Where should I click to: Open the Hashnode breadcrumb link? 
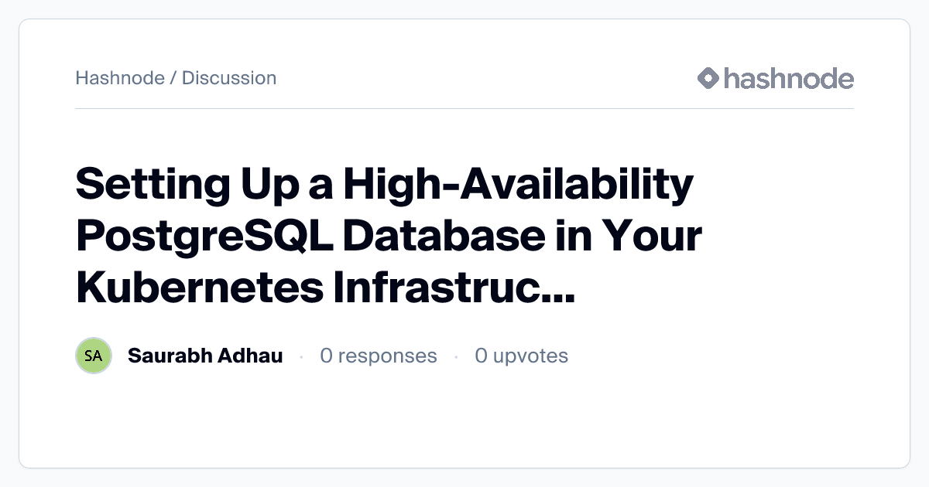click(x=119, y=78)
